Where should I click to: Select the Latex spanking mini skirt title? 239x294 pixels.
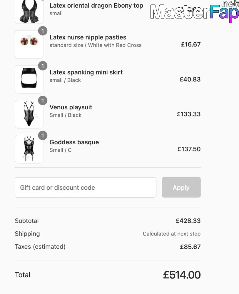(86, 72)
